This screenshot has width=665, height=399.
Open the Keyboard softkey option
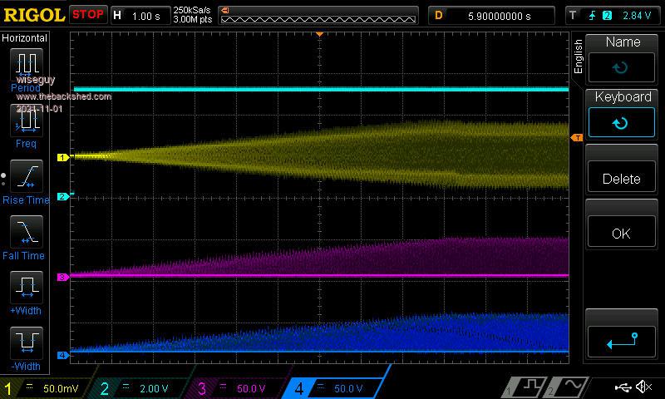[622, 114]
